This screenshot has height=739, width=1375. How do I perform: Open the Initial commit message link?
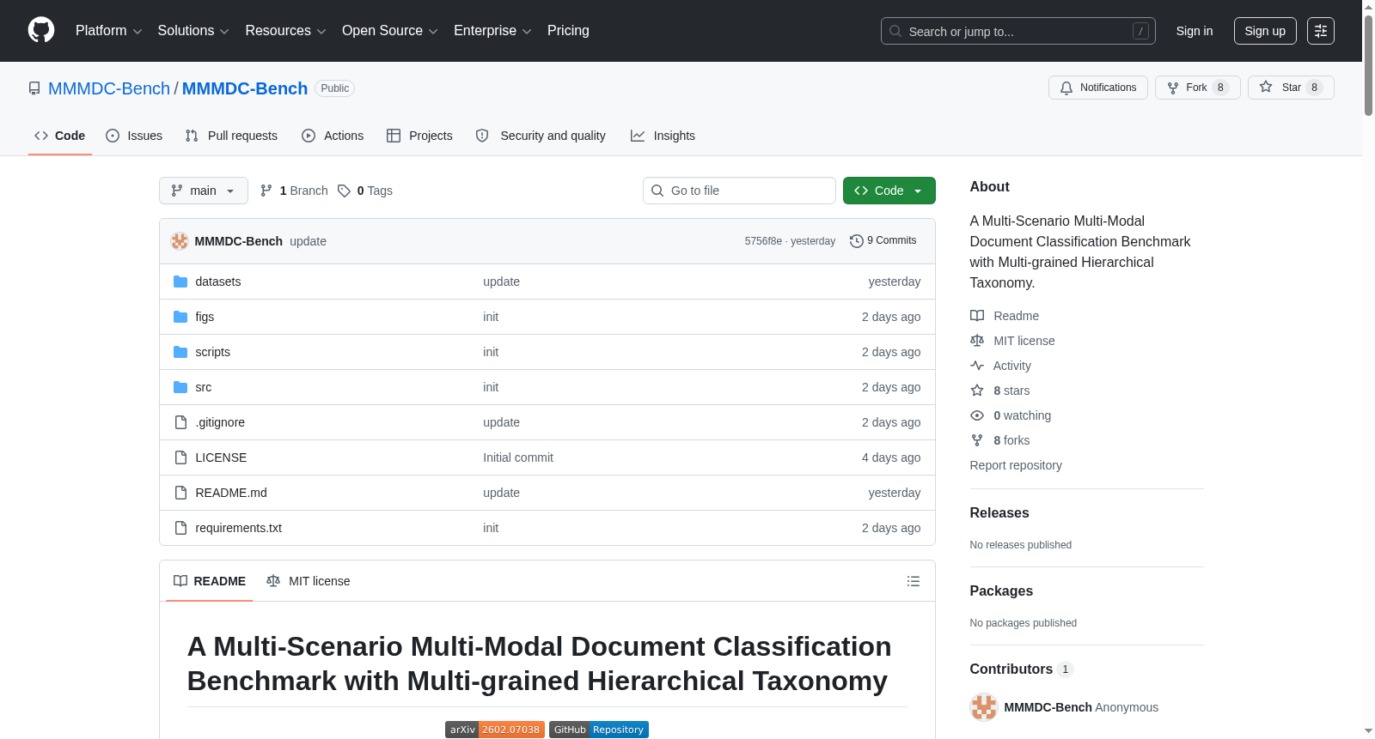(x=518, y=457)
